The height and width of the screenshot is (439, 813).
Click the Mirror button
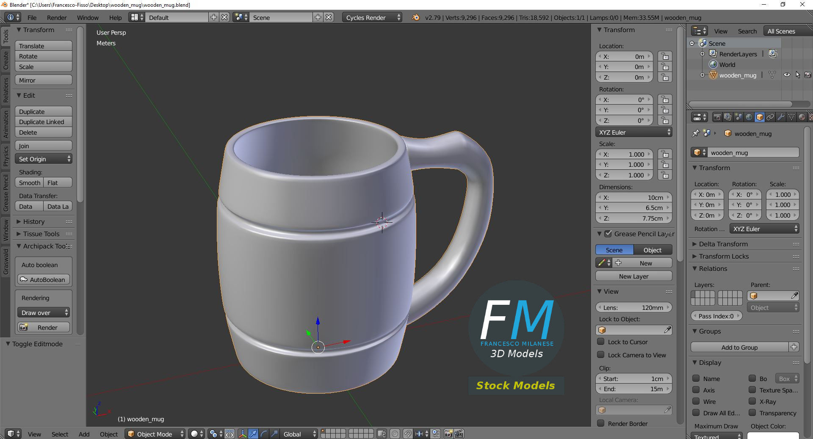pyautogui.click(x=44, y=80)
